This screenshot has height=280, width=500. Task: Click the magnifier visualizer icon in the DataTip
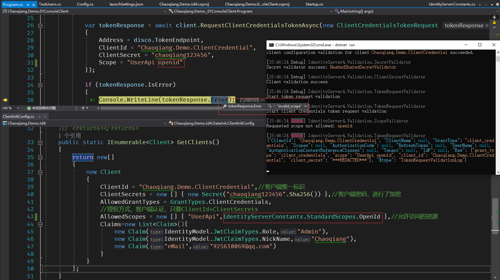click(270, 106)
